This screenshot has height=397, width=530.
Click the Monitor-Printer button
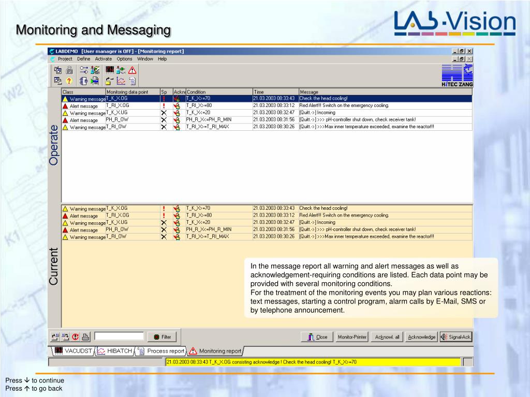click(352, 337)
